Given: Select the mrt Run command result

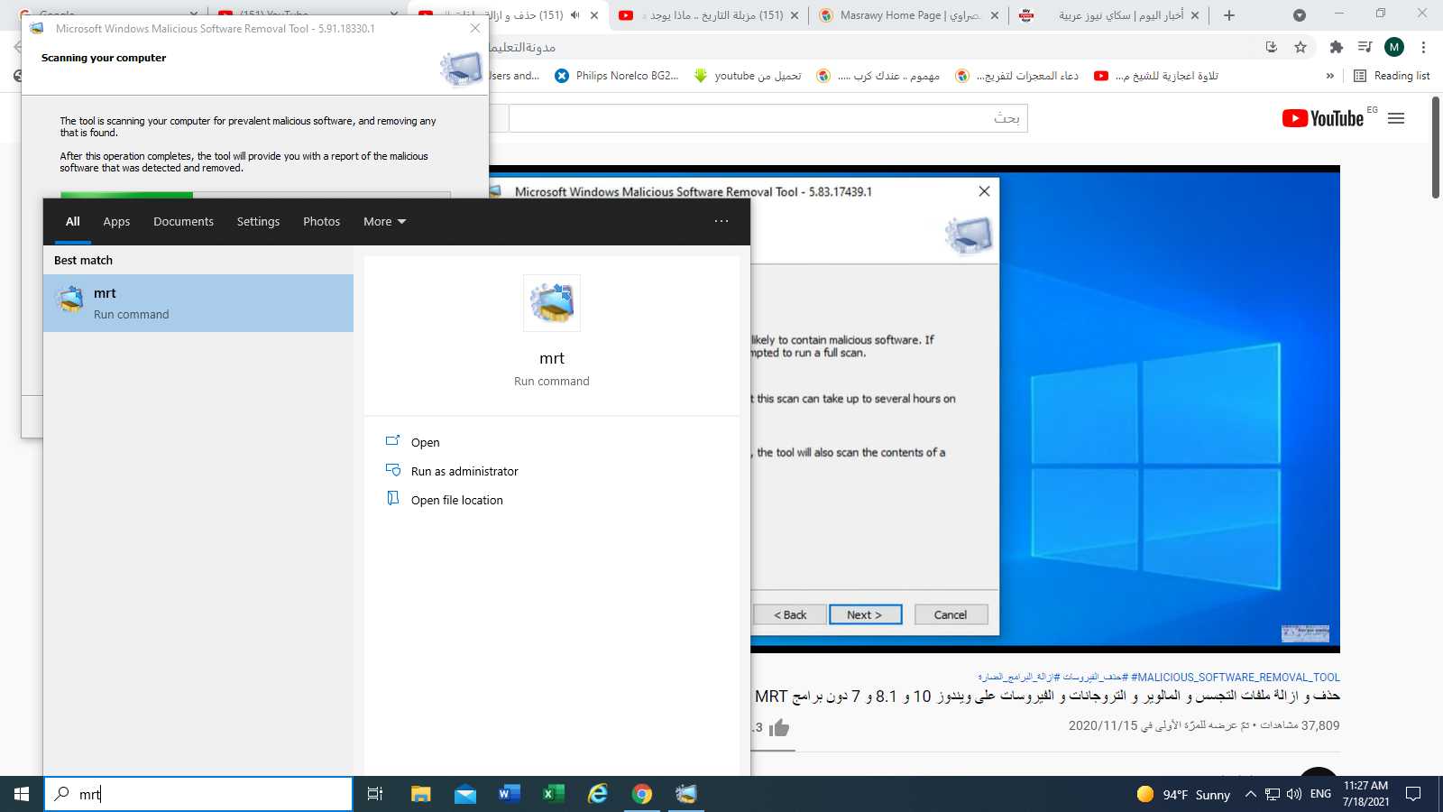Looking at the screenshot, I should click(198, 303).
